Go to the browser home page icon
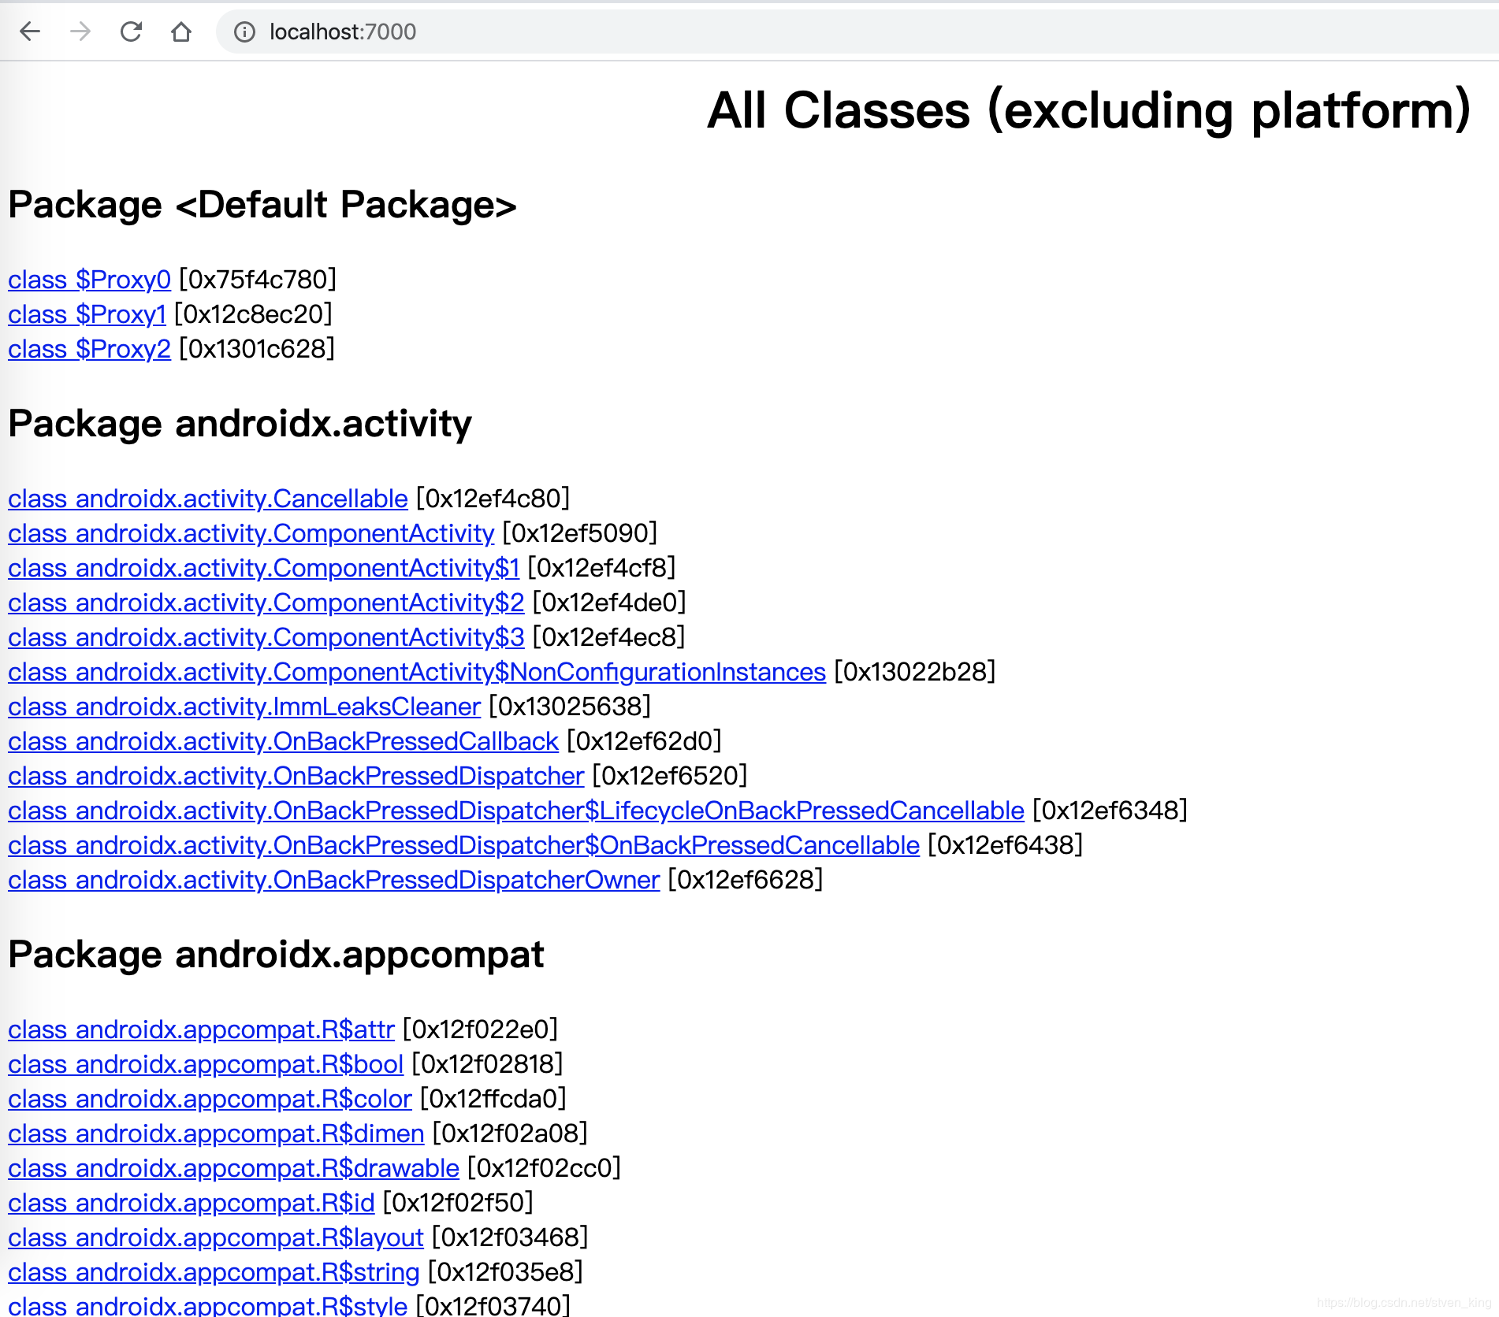Viewport: 1499px width, 1317px height. pyautogui.click(x=181, y=32)
